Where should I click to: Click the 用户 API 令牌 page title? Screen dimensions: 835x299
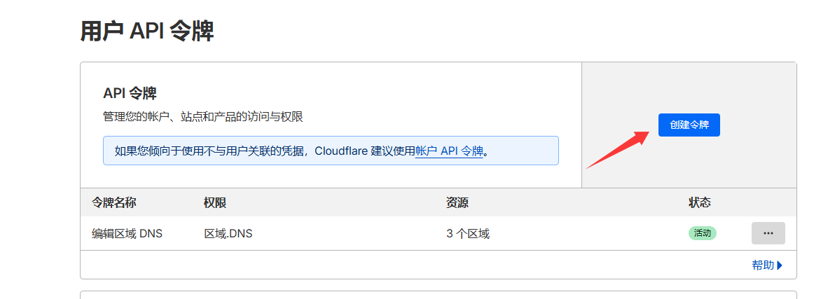point(147,32)
